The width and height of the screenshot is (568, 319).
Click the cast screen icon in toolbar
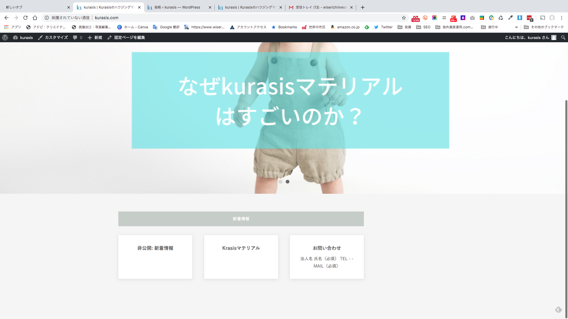pyautogui.click(x=542, y=18)
